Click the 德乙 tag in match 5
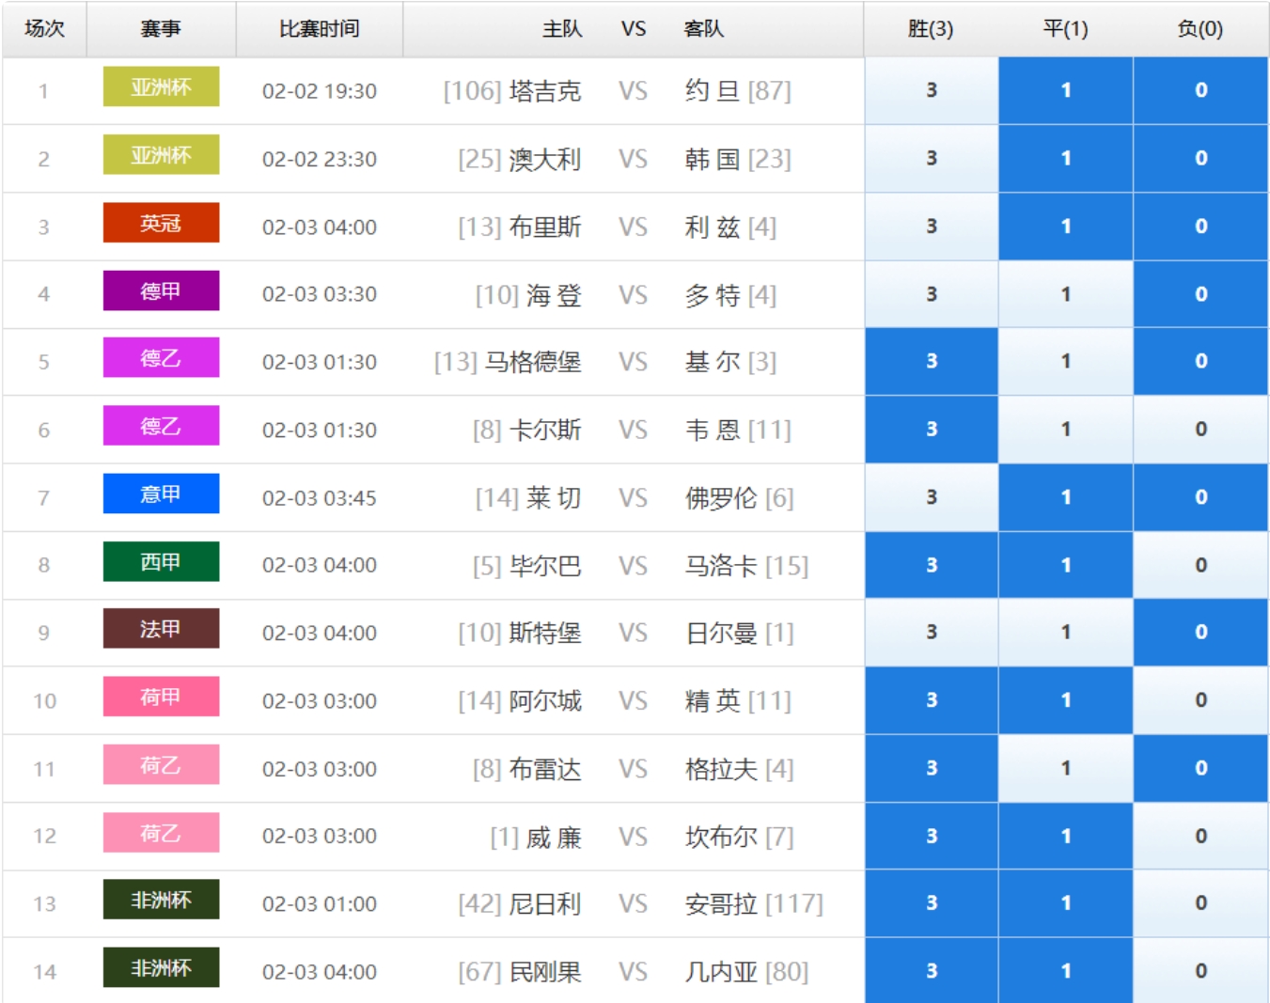Viewport: 1270px width, 1003px height. click(161, 357)
